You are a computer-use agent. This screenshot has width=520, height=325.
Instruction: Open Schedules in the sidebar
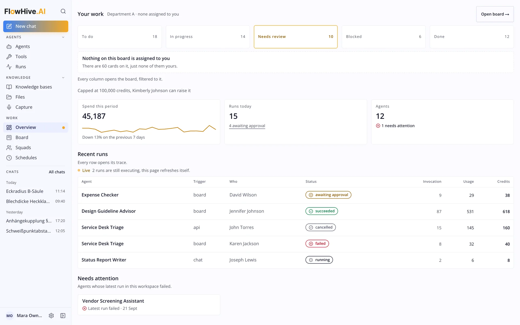[36, 158]
